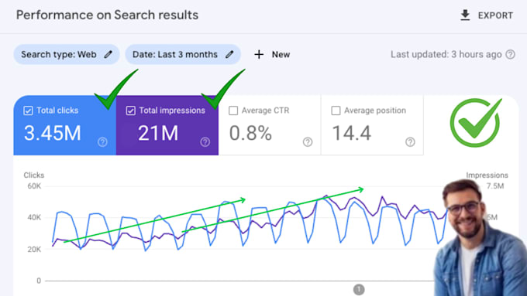
Task: Click the New filter button
Action: pos(272,54)
